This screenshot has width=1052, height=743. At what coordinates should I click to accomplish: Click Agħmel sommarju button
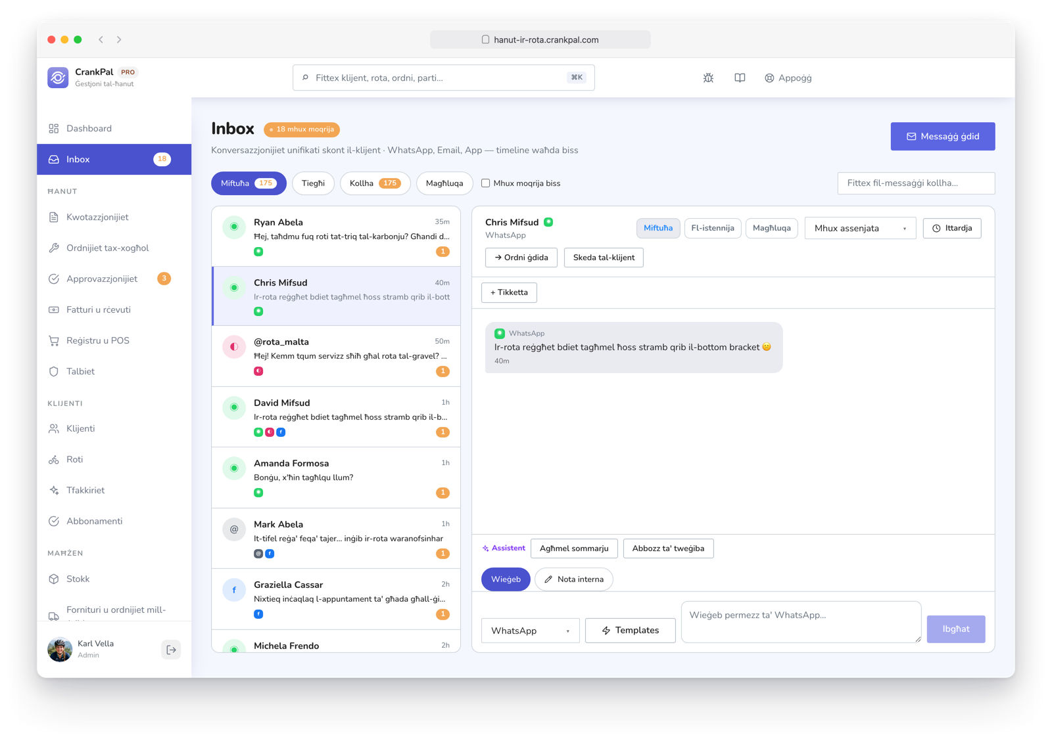(x=574, y=549)
